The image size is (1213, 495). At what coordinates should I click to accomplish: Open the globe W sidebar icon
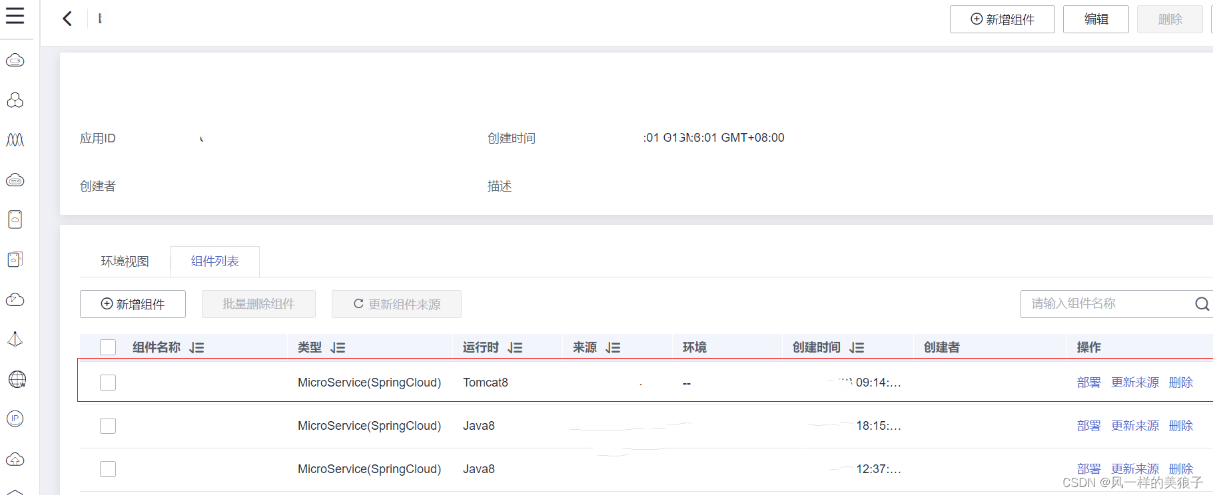(17, 379)
